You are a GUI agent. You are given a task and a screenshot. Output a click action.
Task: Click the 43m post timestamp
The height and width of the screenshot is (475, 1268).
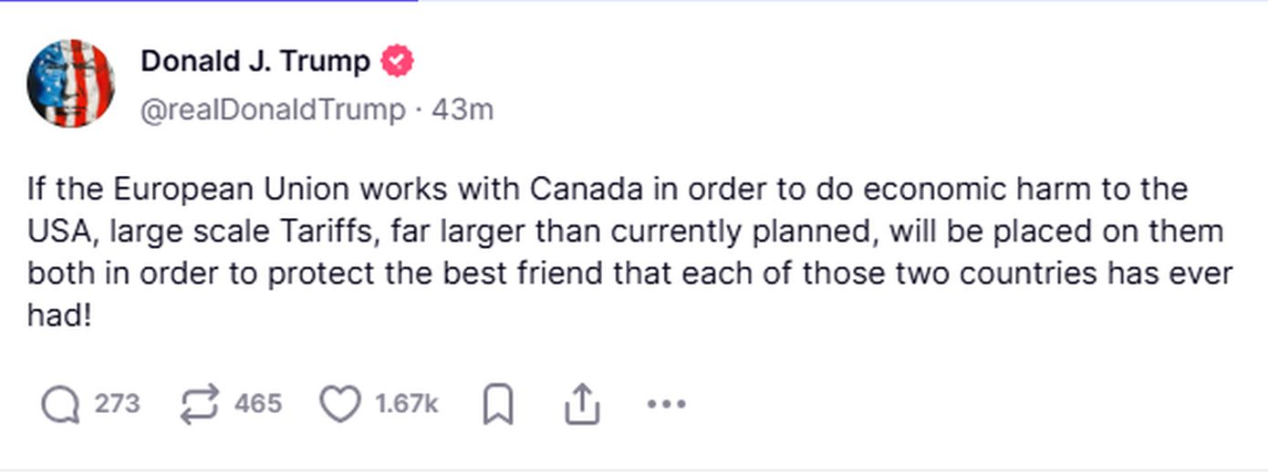463,109
